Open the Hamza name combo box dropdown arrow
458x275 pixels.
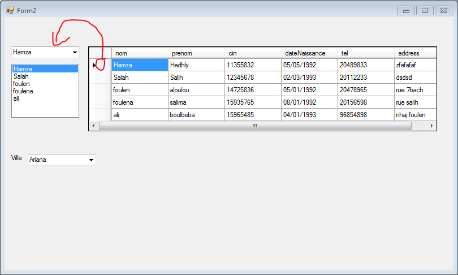[x=75, y=53]
